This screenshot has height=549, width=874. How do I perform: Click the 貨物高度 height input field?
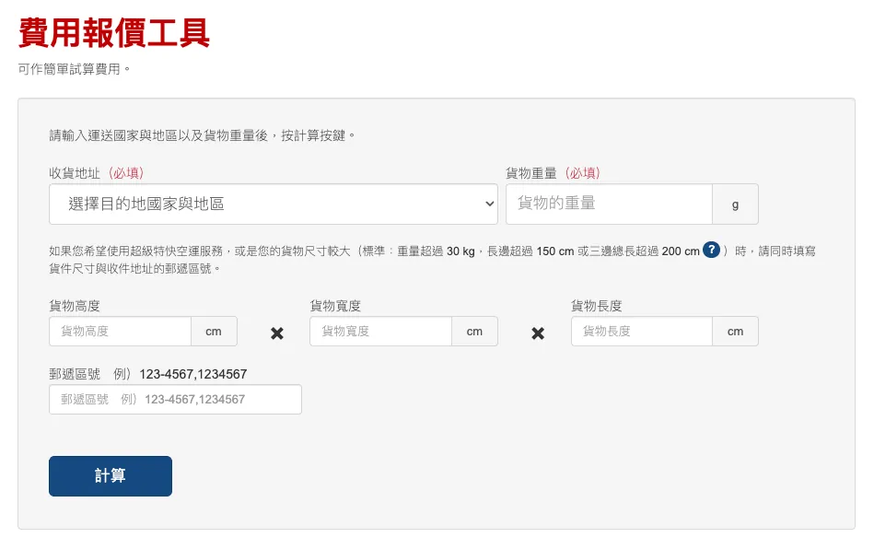coord(120,332)
